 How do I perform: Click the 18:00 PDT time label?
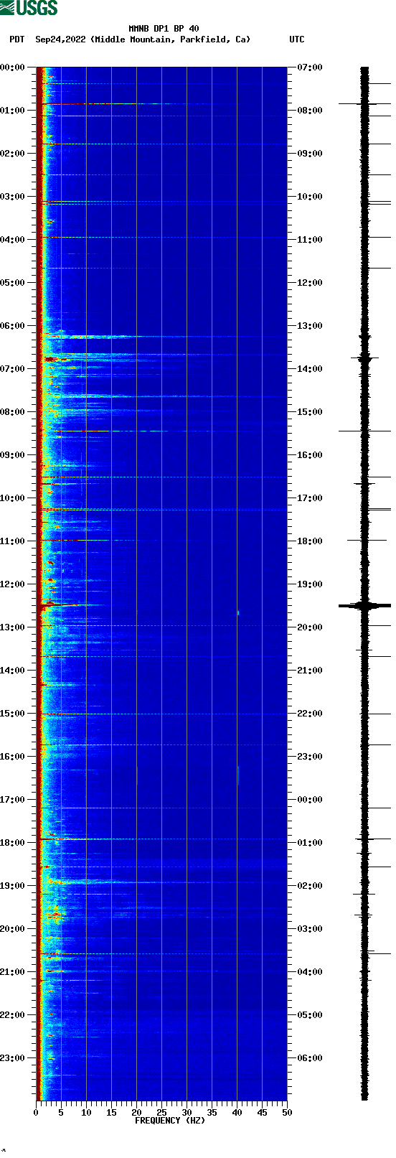[x=13, y=843]
